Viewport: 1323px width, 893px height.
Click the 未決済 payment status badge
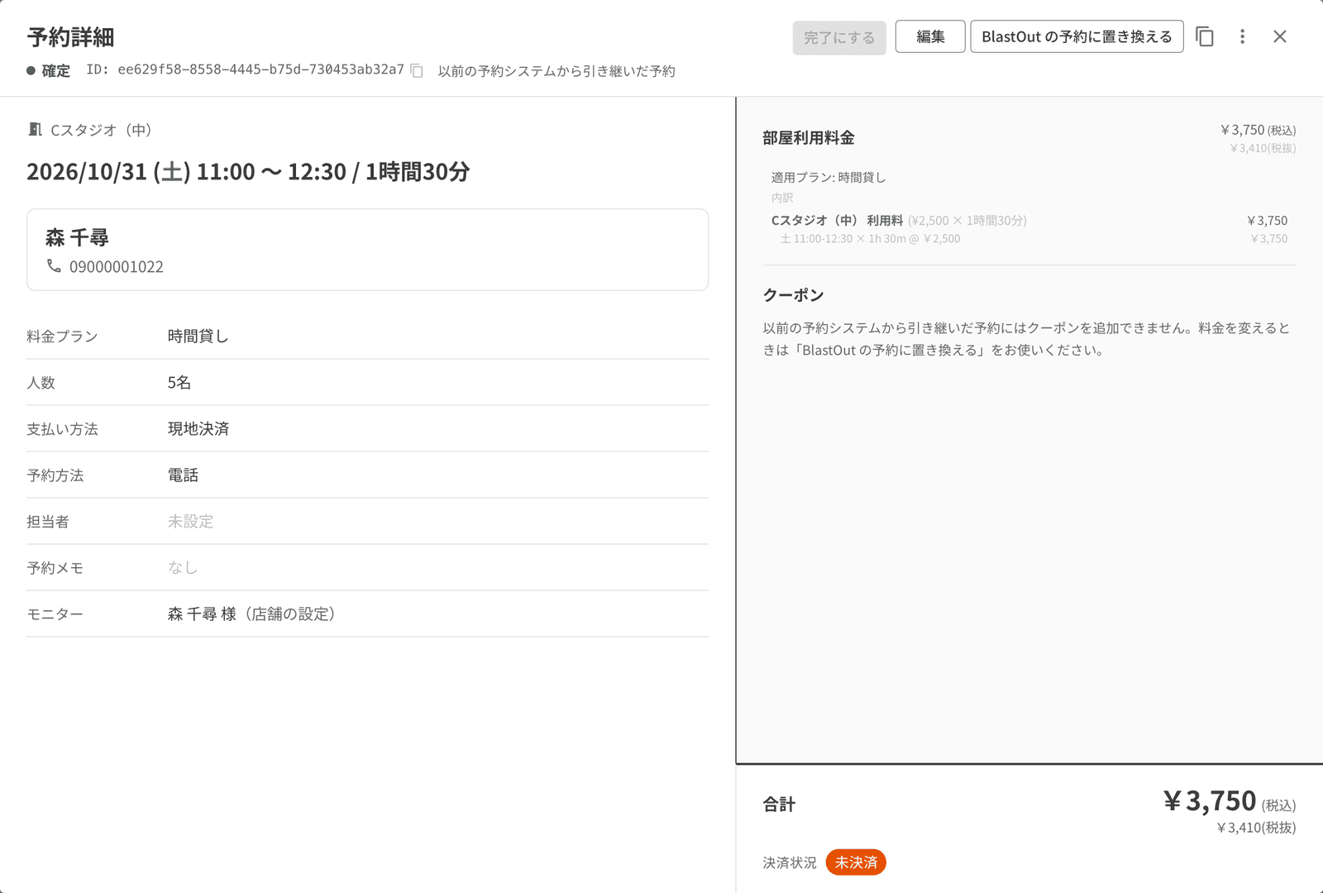[x=856, y=862]
